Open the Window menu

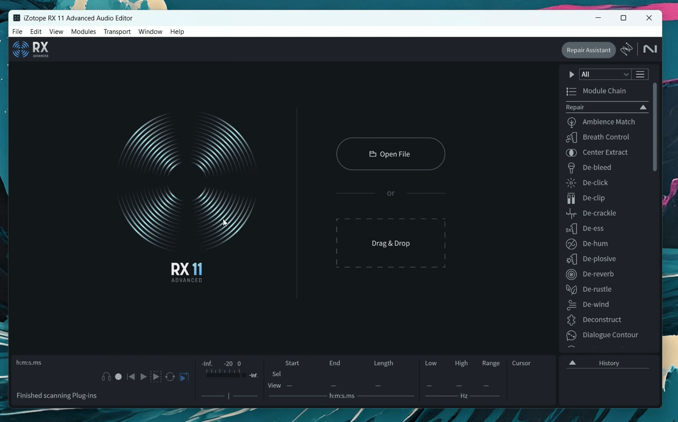[x=150, y=32]
